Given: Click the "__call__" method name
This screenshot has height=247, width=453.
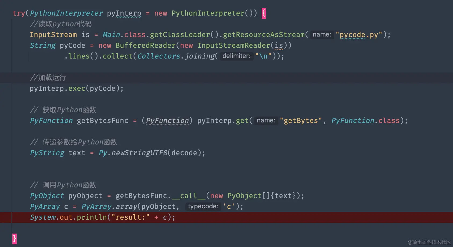Looking at the screenshot, I should click(x=189, y=196).
